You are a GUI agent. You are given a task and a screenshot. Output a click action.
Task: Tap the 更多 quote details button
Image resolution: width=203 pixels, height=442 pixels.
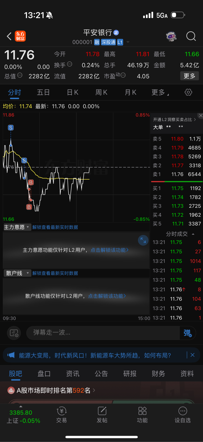(190, 76)
